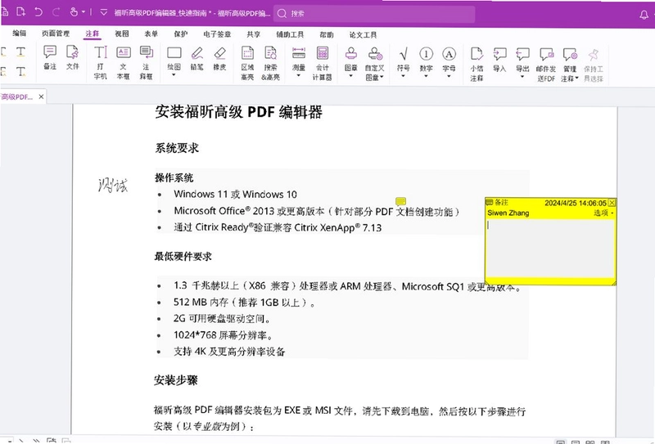This screenshot has height=444, width=655.
Task: Open the 论文工具 tab
Action: (363, 35)
